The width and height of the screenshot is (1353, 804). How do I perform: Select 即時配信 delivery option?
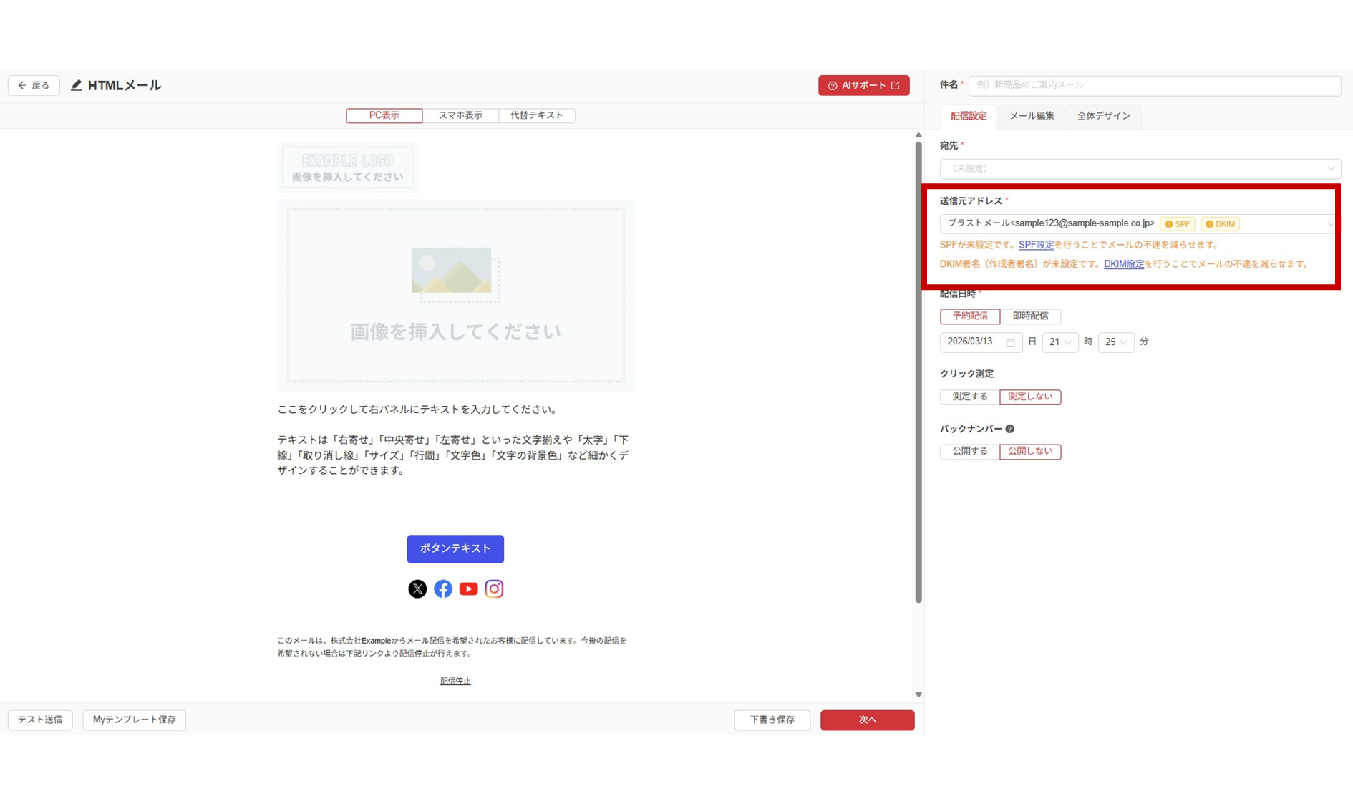[1030, 316]
